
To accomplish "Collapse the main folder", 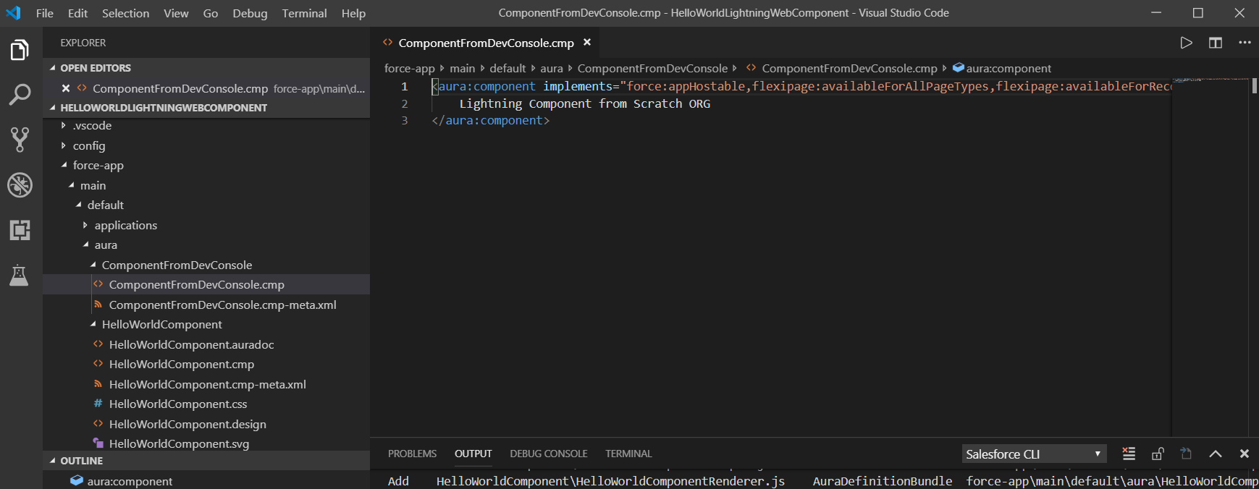I will coord(206,185).
